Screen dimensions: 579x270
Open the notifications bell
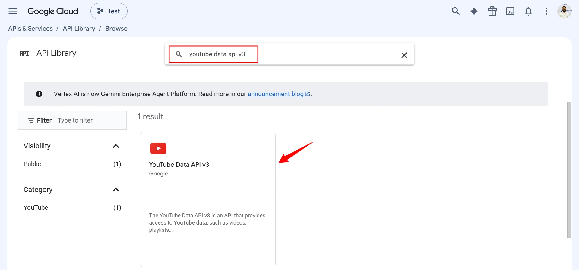point(528,11)
